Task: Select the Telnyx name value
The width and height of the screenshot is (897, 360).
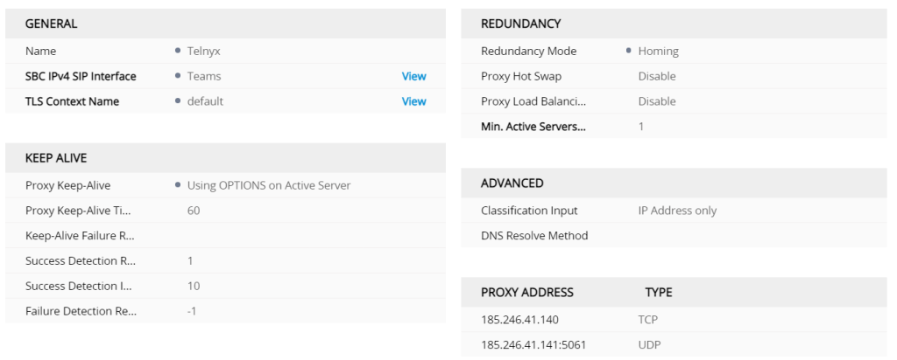Action: (x=206, y=51)
